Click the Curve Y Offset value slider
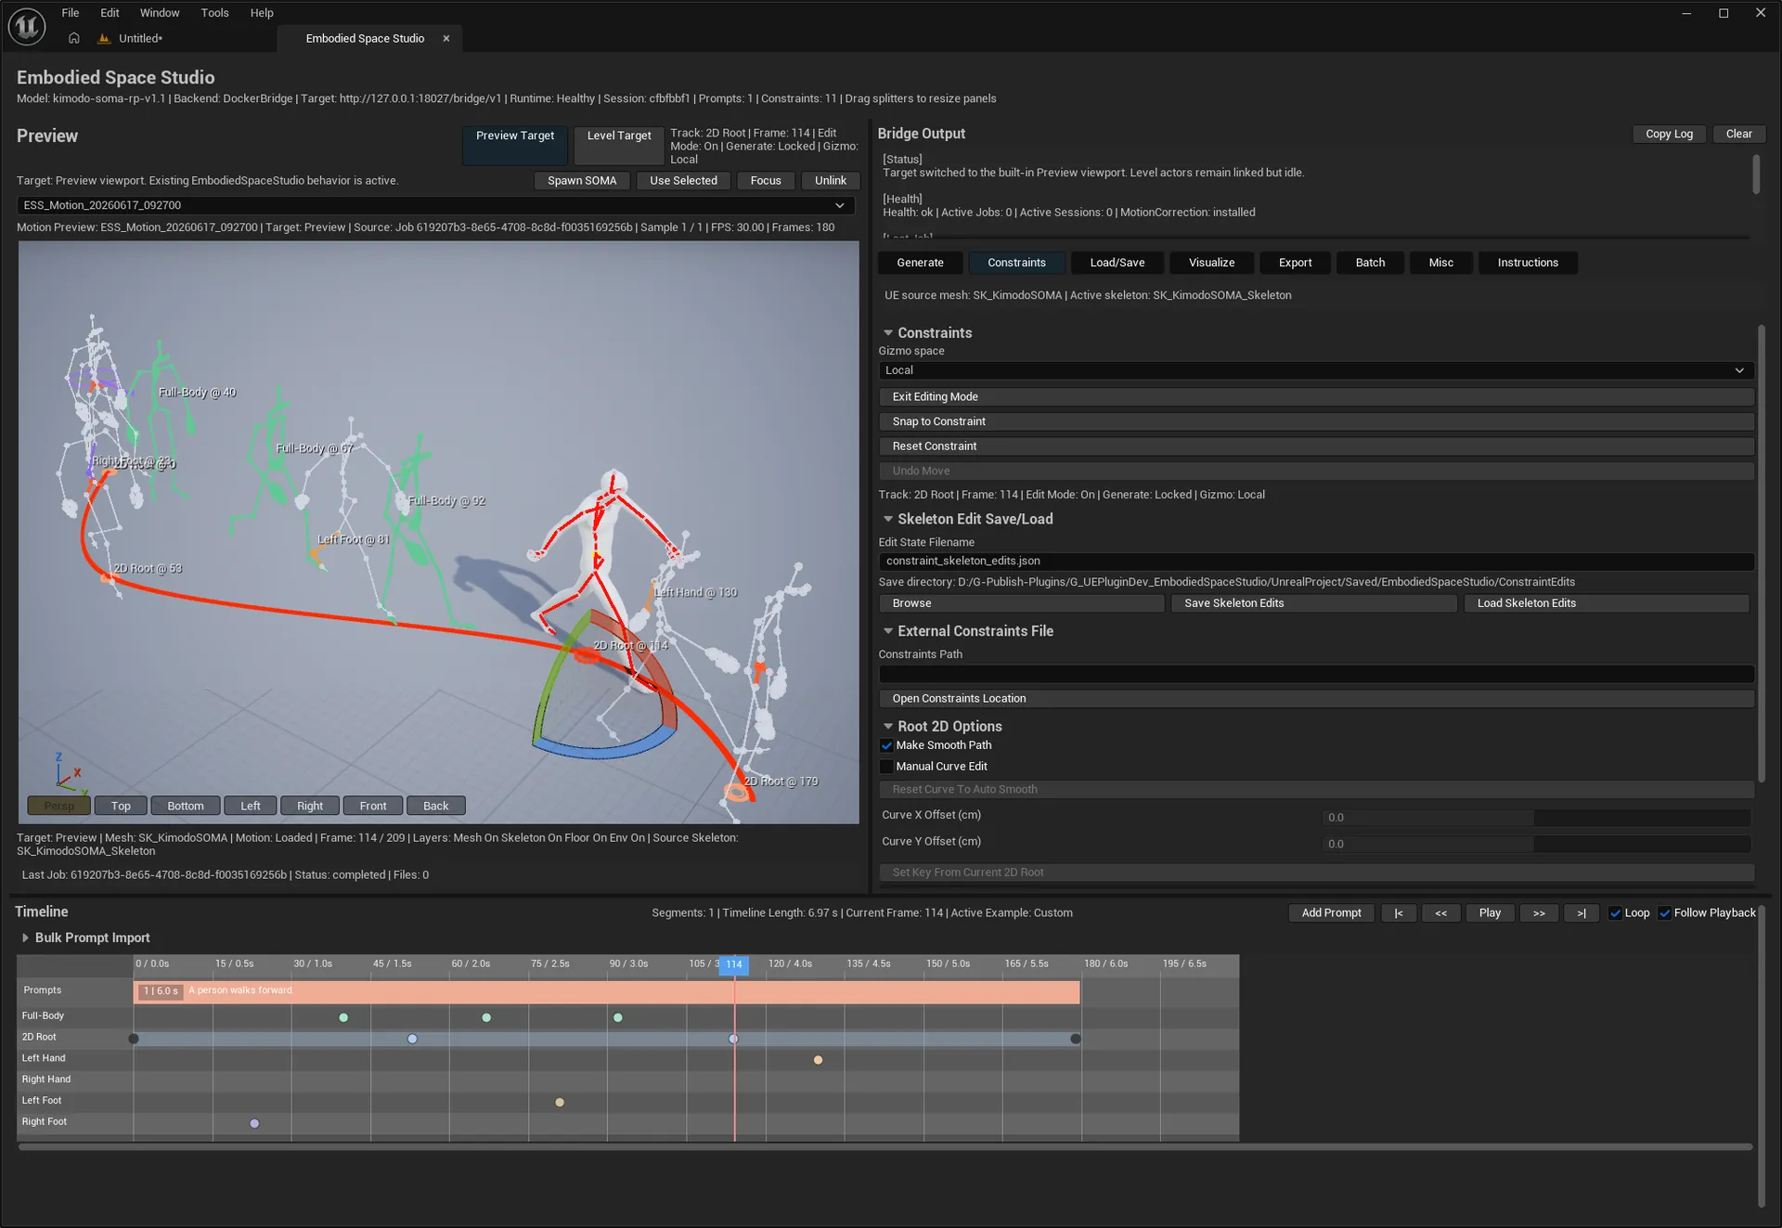The width and height of the screenshot is (1782, 1228). 1536,844
